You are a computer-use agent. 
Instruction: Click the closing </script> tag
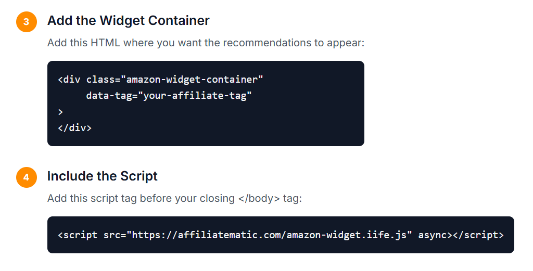478,235
